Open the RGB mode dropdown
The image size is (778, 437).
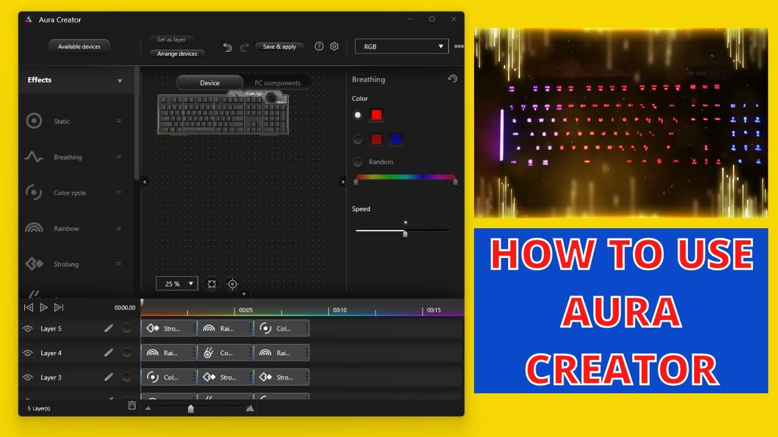click(402, 46)
